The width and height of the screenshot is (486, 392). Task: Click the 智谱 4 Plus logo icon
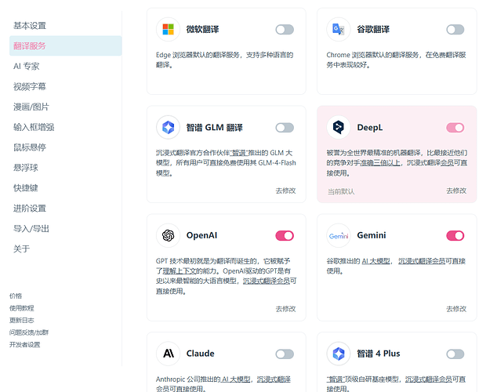(339, 354)
